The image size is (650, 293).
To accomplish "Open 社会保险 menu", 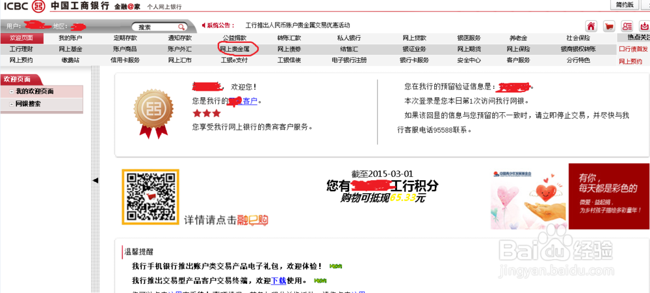I will point(578,38).
